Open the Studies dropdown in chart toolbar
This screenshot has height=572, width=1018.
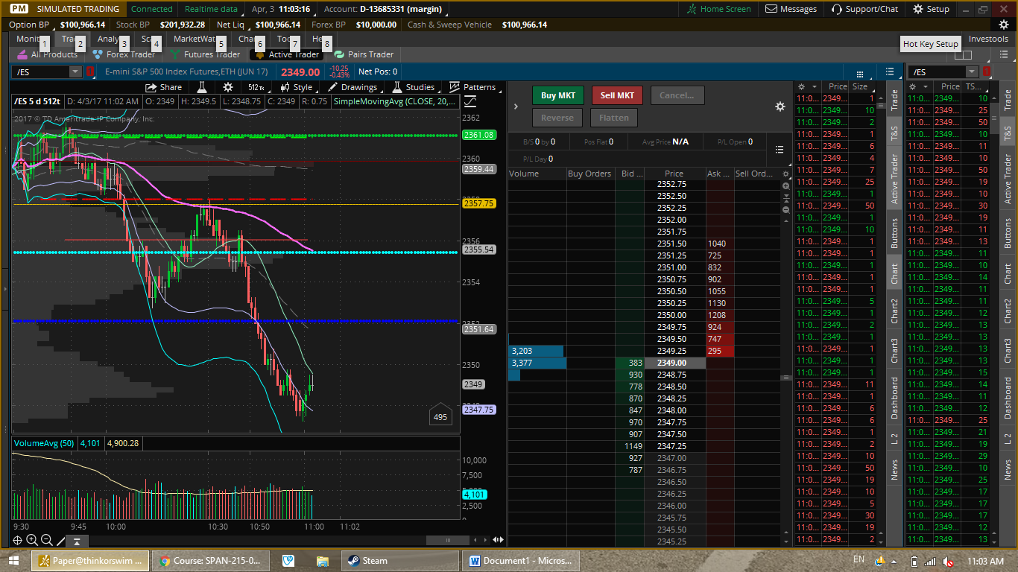[x=416, y=87]
